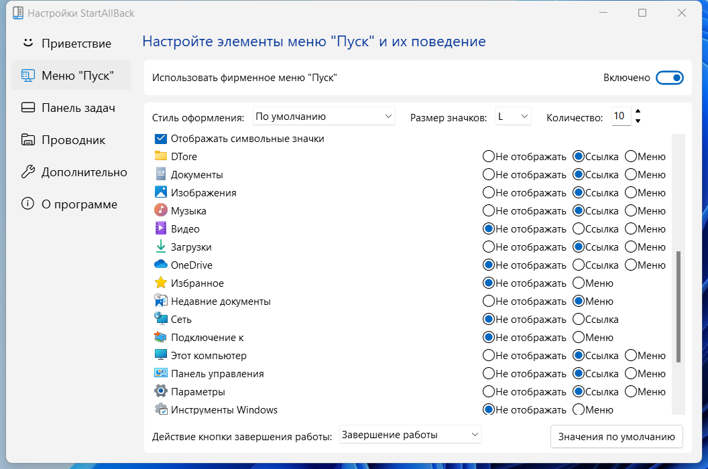Click the Этот компьютер monitor icon

coord(161,355)
